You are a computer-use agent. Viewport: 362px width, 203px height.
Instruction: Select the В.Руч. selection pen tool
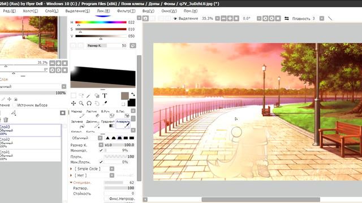click(107, 114)
